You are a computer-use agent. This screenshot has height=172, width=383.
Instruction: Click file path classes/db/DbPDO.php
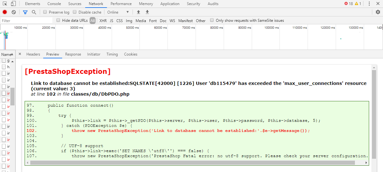tap(100, 94)
